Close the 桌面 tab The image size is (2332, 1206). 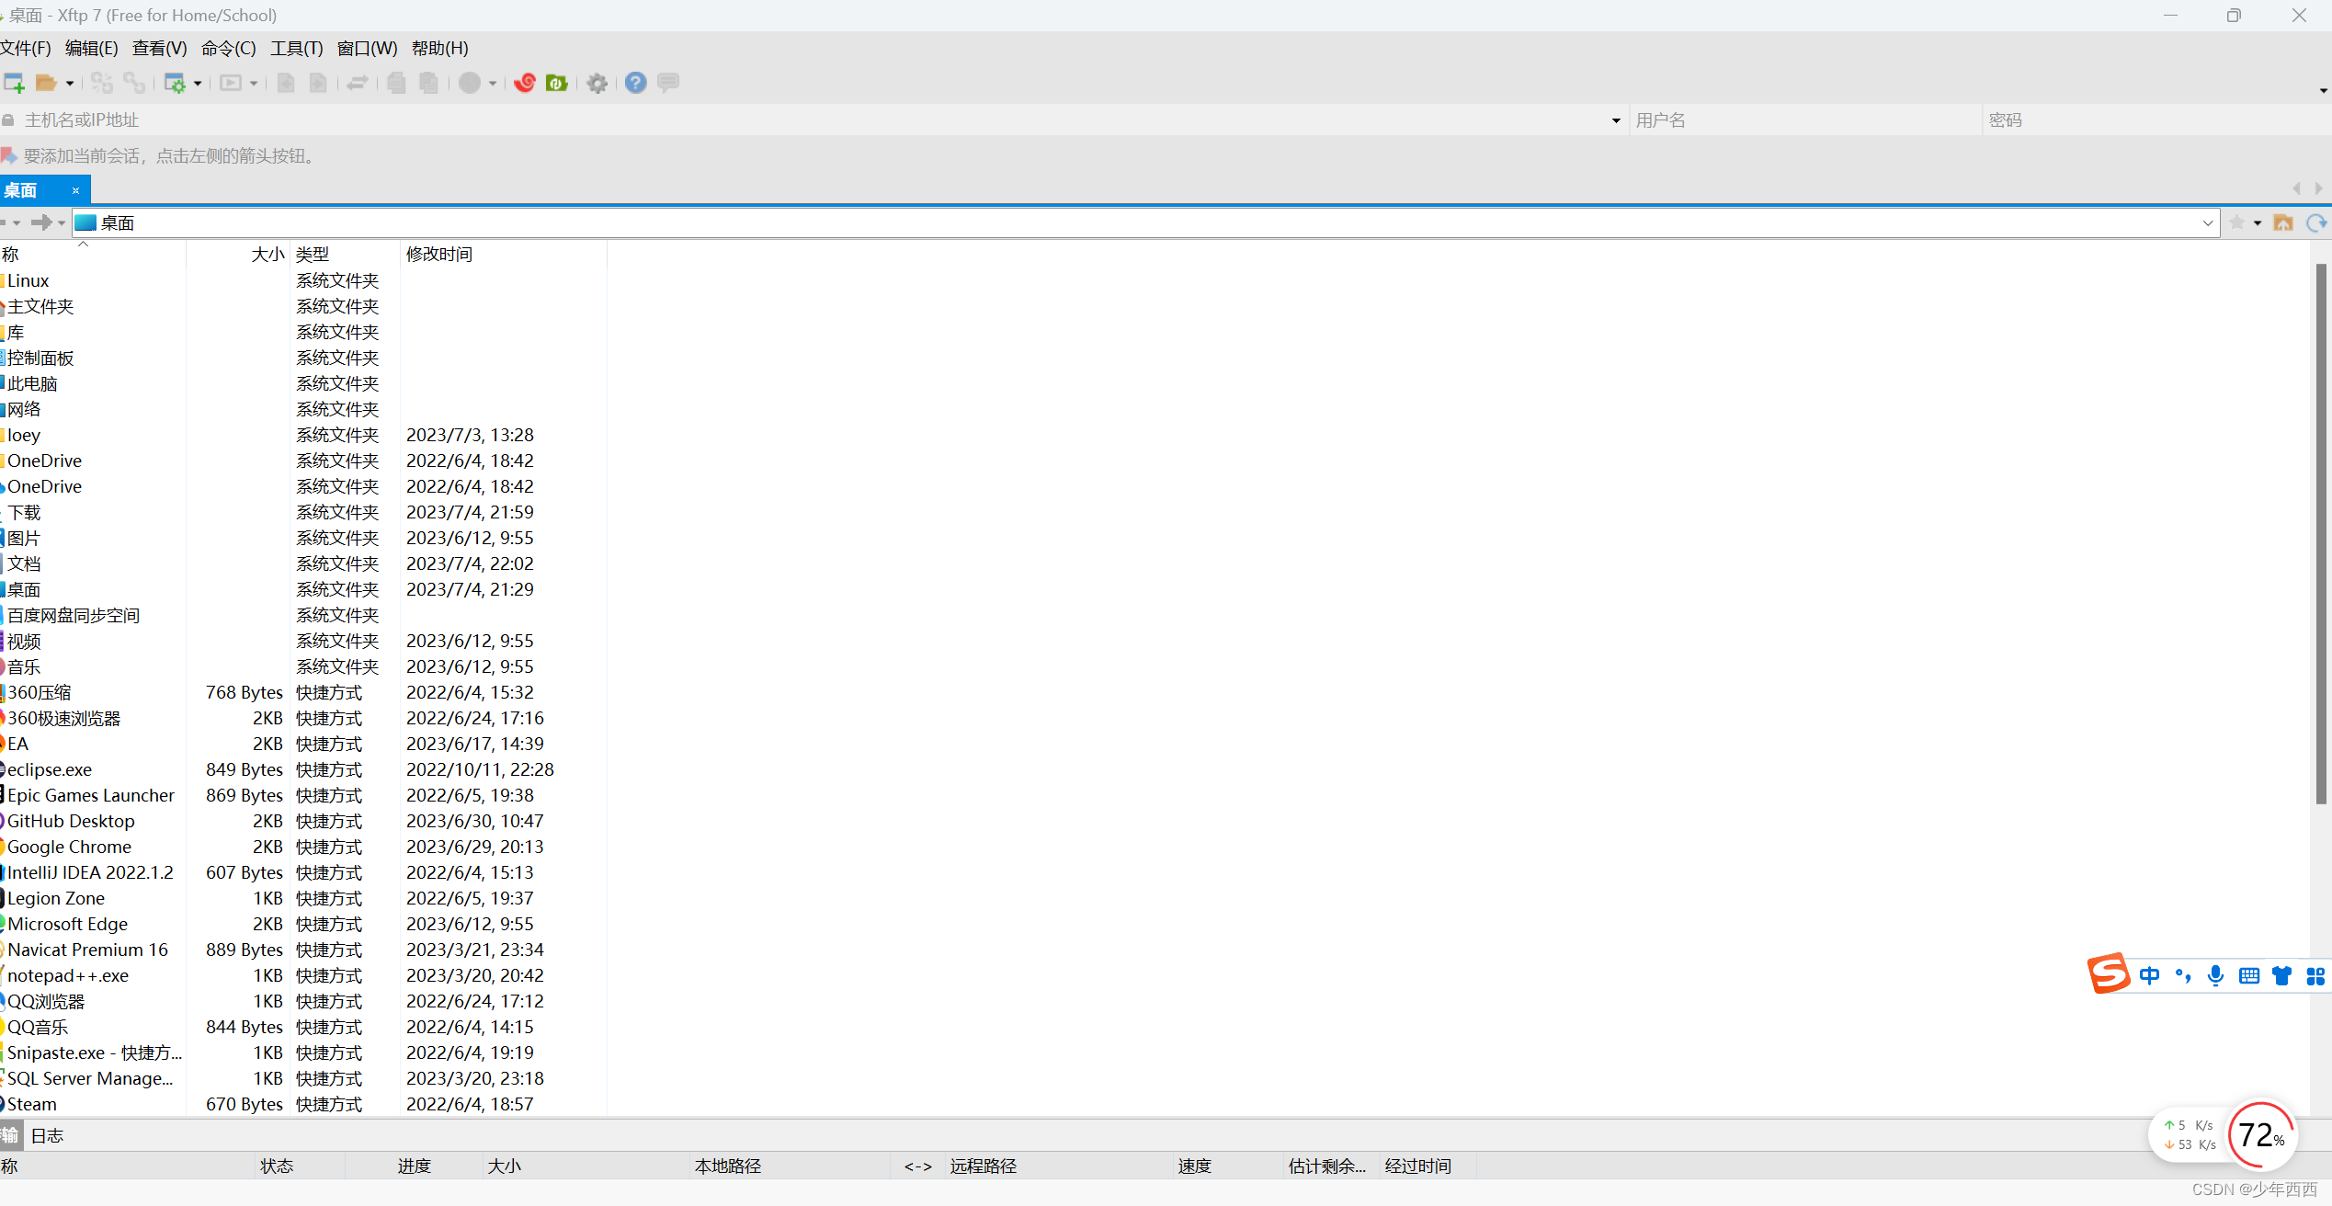(75, 190)
